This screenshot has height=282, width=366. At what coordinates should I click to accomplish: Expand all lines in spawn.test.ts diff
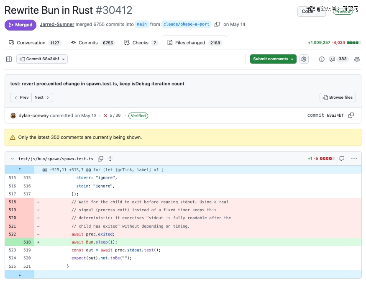click(x=110, y=159)
